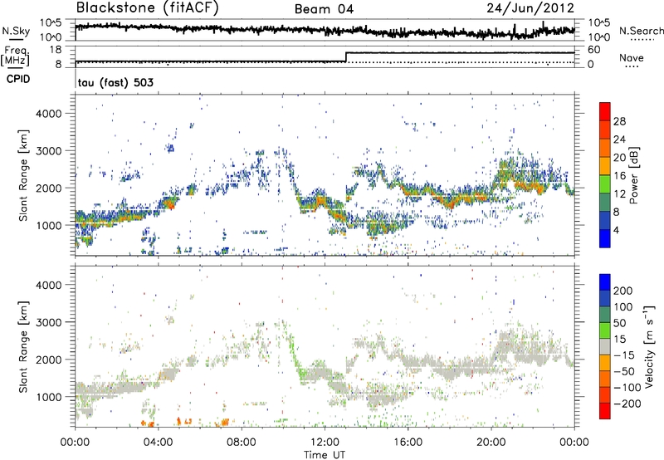Click the 'Time UT' axis title
This screenshot has height=460, width=664.
325,455
